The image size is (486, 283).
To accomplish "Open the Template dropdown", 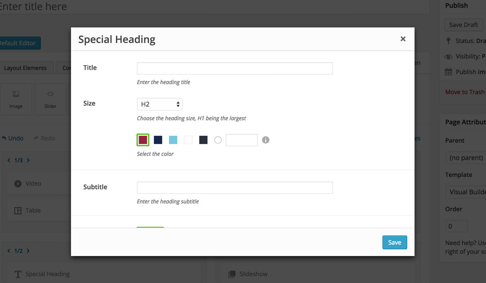I will (465, 192).
